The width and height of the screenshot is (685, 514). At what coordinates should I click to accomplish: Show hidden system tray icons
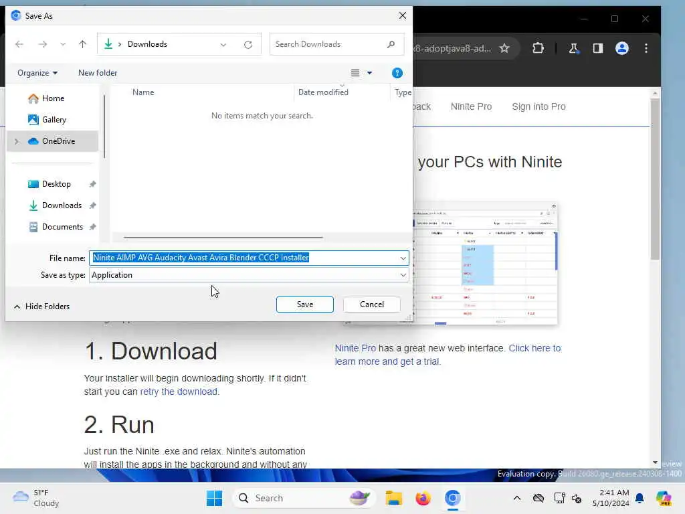pos(517,498)
